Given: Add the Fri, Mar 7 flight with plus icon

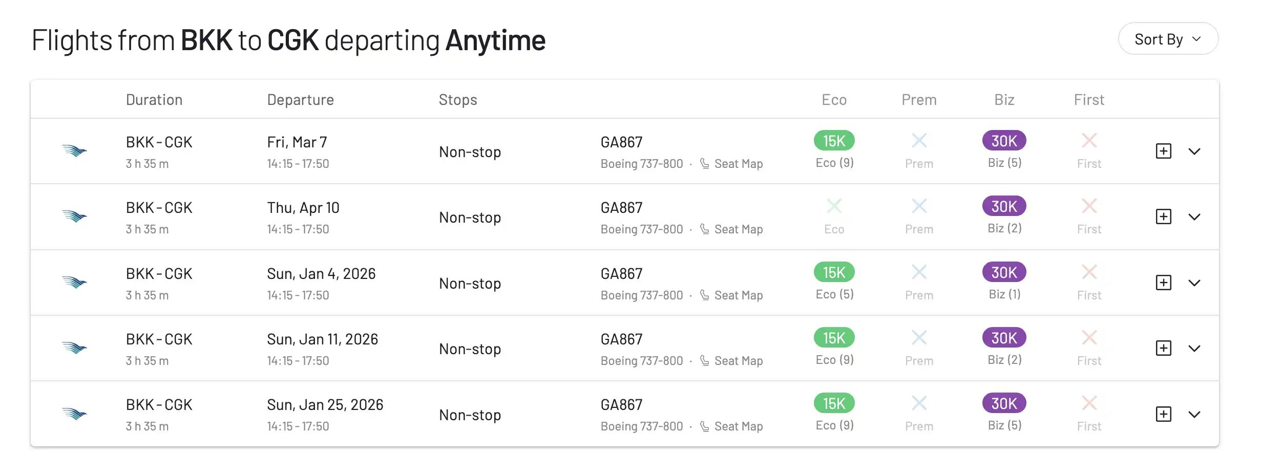Looking at the screenshot, I should (x=1164, y=151).
